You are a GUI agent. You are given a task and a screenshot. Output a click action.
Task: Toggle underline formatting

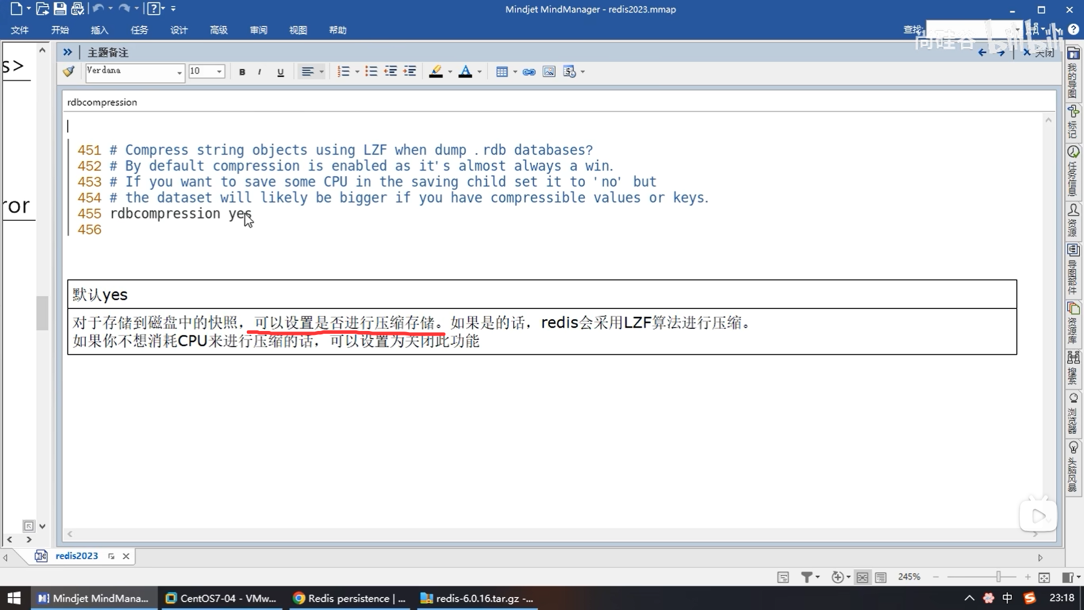click(280, 72)
